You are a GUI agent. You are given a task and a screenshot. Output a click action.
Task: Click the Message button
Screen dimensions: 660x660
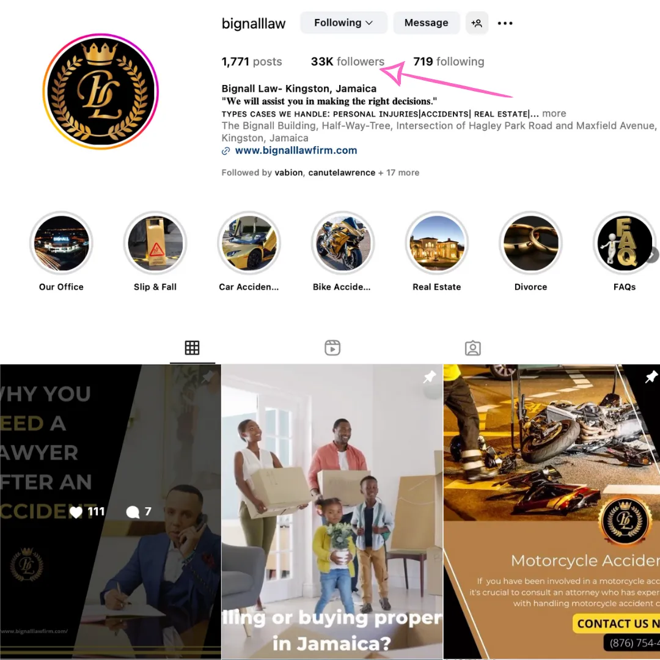[426, 23]
